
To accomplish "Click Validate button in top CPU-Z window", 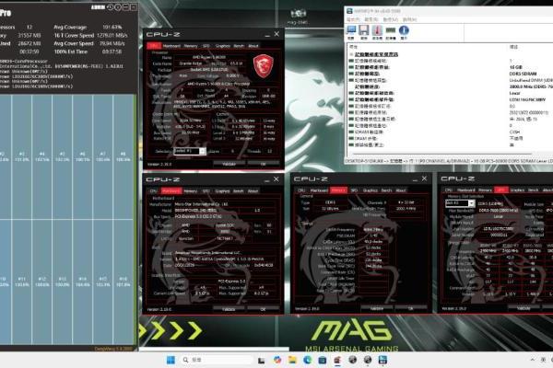I will tap(229, 164).
